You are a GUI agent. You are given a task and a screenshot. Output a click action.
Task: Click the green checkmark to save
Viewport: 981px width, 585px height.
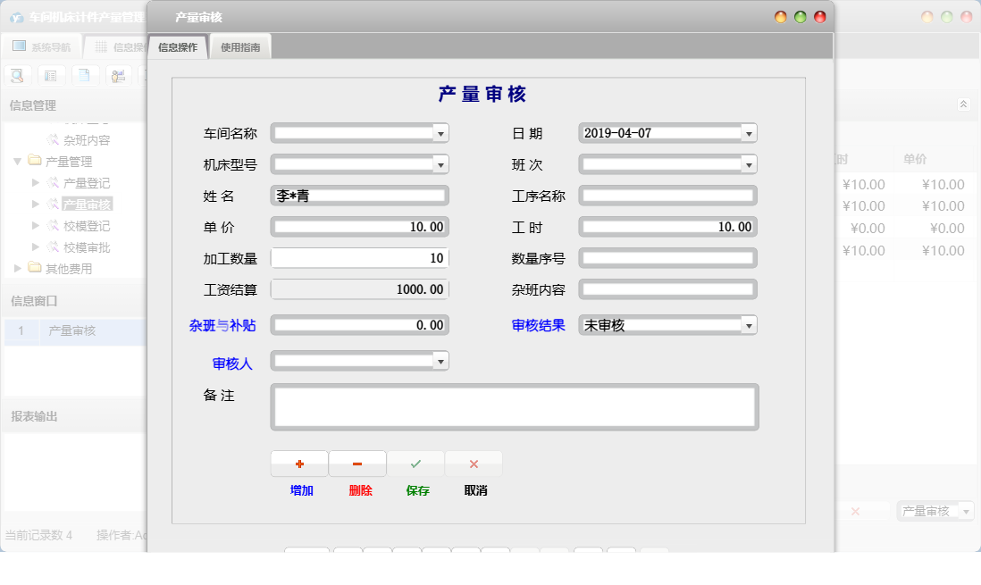(x=415, y=464)
